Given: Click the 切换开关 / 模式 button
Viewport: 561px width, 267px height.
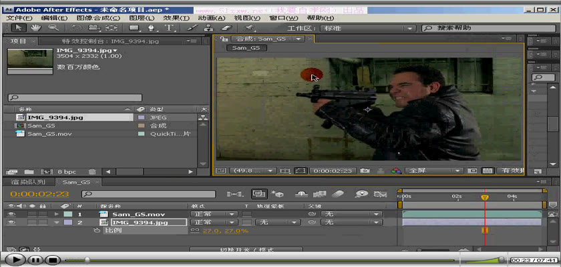Looking at the screenshot, I should 246,250.
